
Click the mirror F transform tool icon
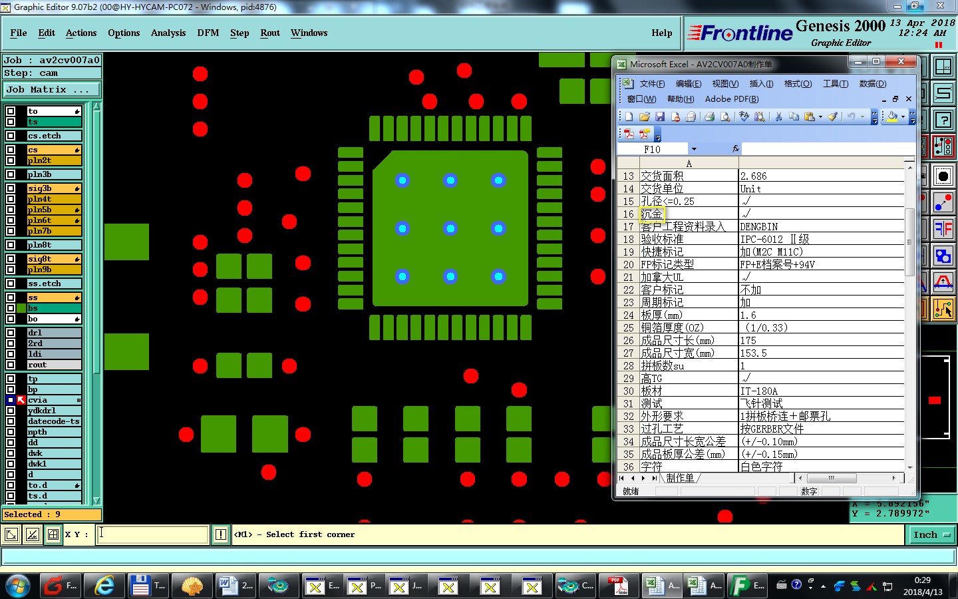coord(943,230)
